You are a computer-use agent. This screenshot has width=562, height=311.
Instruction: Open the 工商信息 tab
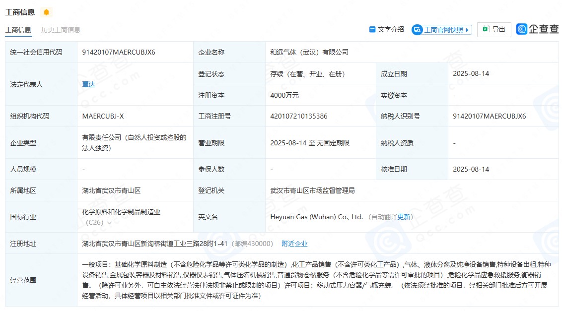[18, 30]
